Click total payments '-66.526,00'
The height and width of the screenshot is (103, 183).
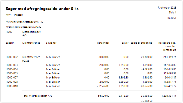(103, 96)
